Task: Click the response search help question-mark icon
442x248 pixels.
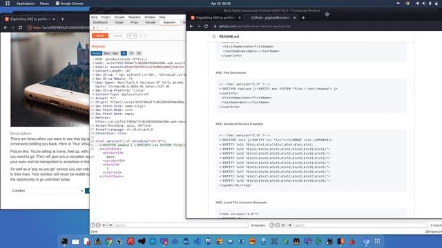Action: (x=271, y=225)
